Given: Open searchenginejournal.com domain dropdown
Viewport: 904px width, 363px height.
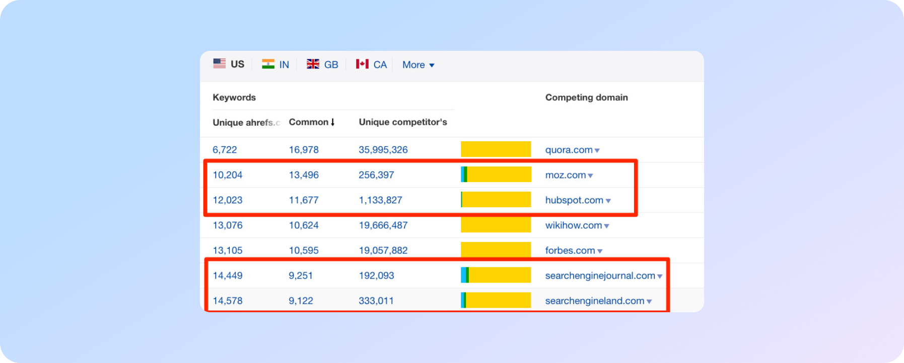Looking at the screenshot, I should point(604,276).
